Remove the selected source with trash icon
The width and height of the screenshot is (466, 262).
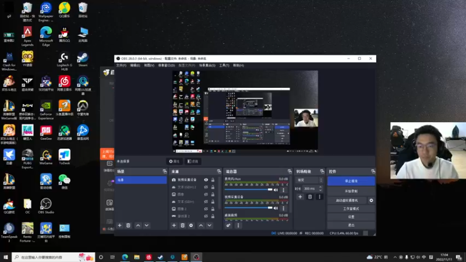tap(182, 225)
